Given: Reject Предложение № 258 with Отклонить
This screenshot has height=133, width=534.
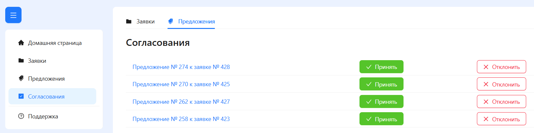Looking at the screenshot, I should [501, 119].
